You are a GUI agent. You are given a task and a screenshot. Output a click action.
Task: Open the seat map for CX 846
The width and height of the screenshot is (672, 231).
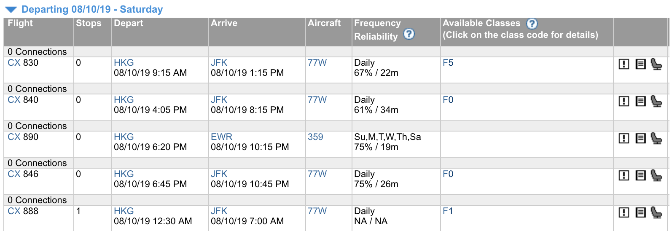656,175
